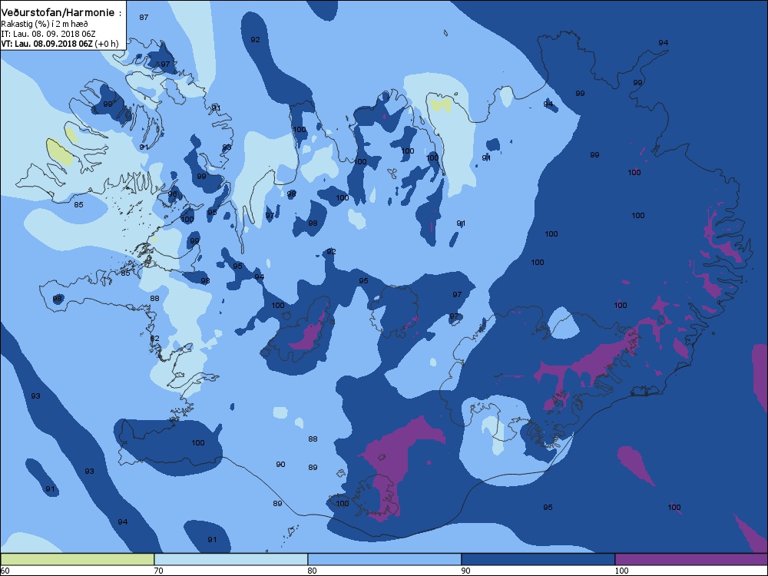Image resolution: width=768 pixels, height=576 pixels.
Task: Click the 'IT: Lau. 08. 09. 2018 06Z' line
Action: (x=48, y=34)
